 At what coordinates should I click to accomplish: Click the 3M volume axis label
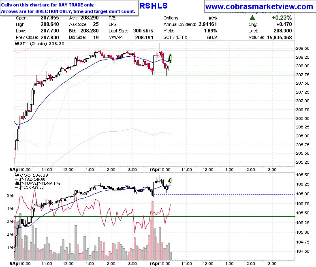(x=10, y=222)
